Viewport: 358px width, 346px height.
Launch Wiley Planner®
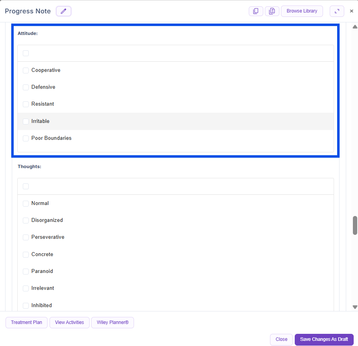click(112, 322)
